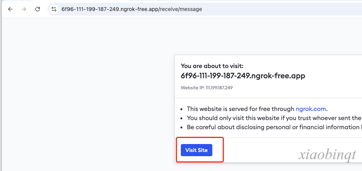Reload the ngrok warning page
362x171 pixels.
[x=37, y=9]
